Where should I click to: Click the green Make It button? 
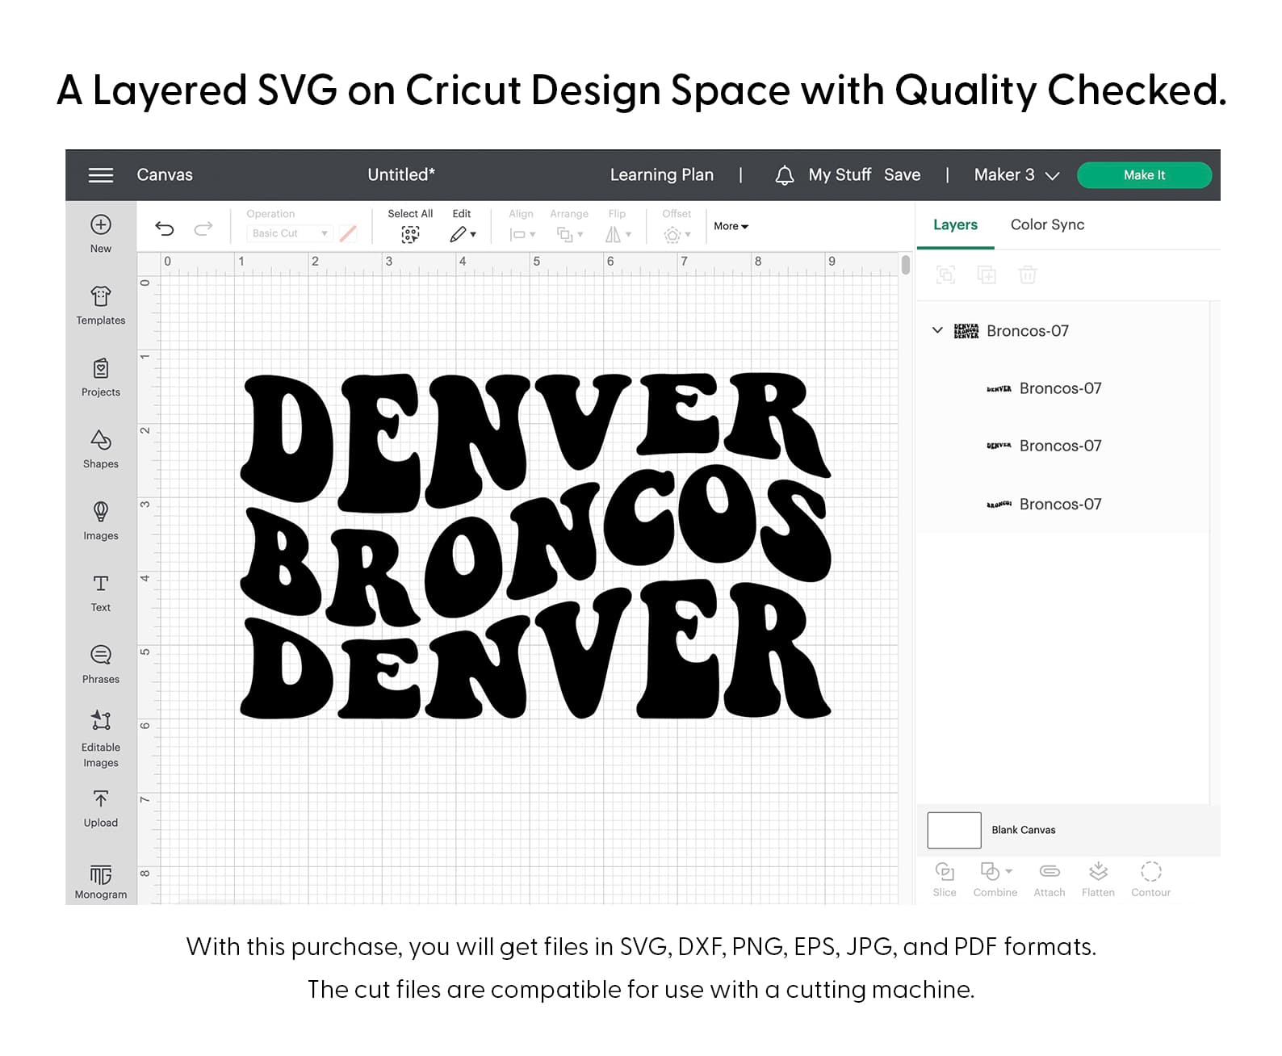(1144, 175)
